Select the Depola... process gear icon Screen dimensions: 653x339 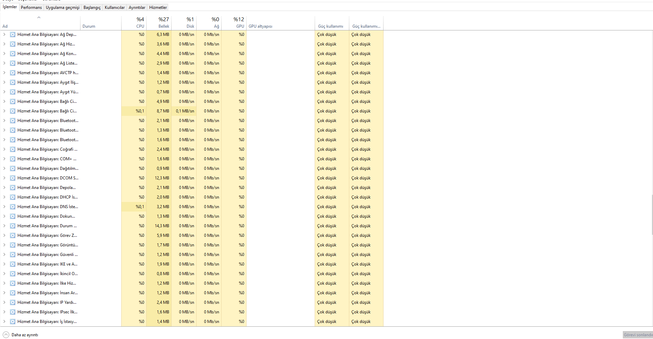coord(13,188)
